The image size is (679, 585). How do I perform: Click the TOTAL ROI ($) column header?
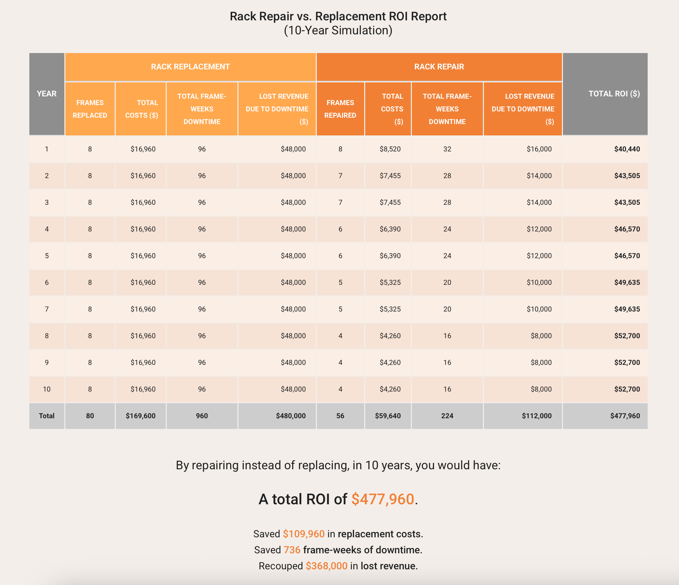tap(614, 94)
